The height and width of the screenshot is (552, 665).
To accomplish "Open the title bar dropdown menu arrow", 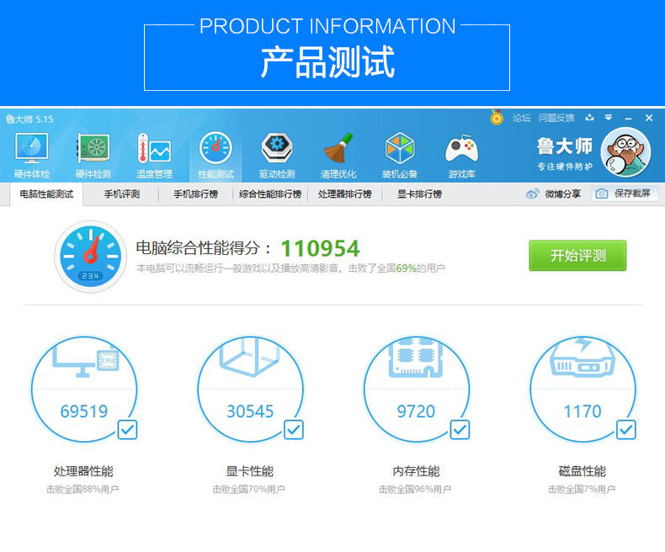I will point(609,118).
